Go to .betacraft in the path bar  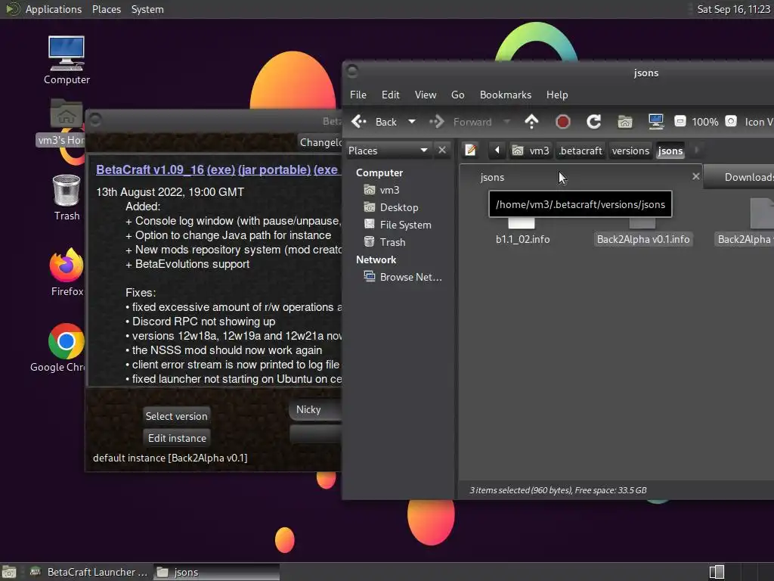pyautogui.click(x=580, y=151)
